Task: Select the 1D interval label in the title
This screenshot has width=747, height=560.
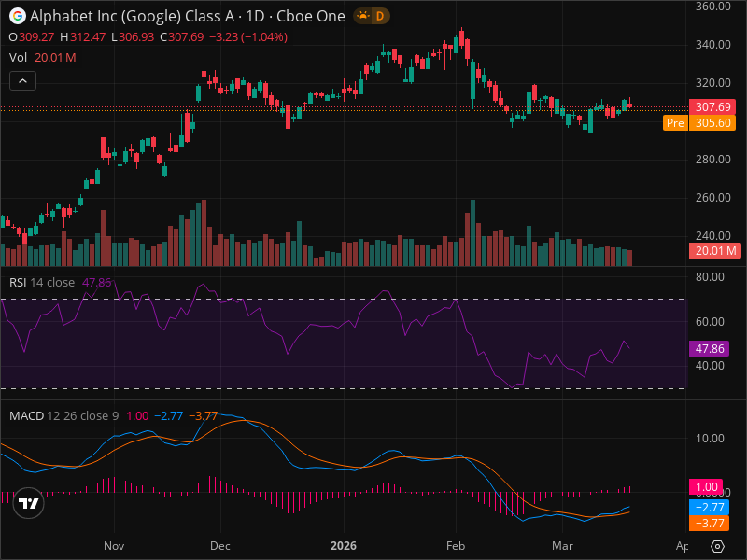Action: coord(255,16)
